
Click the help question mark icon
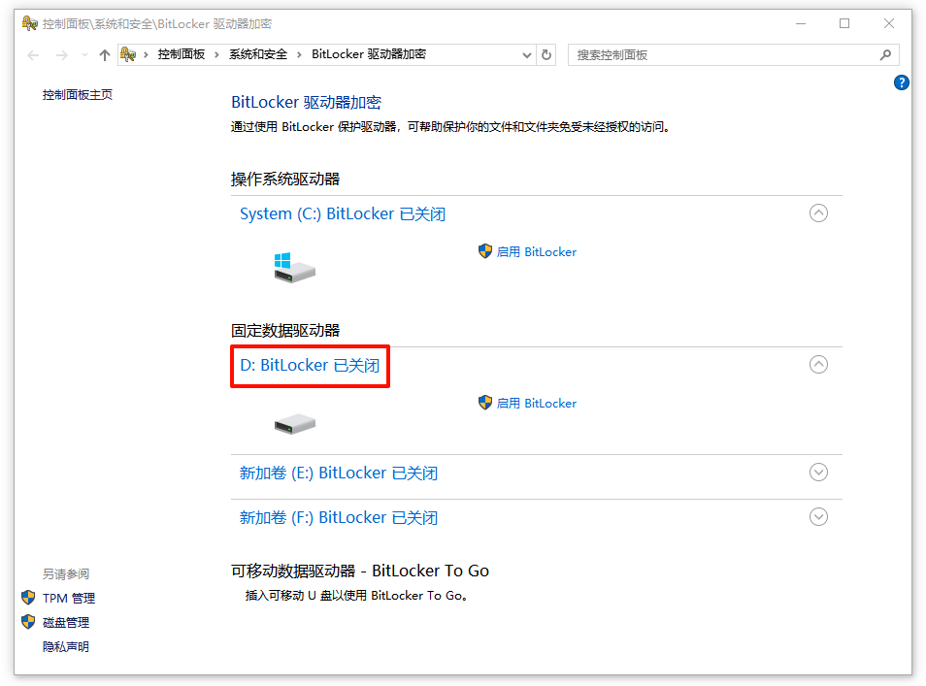click(901, 82)
